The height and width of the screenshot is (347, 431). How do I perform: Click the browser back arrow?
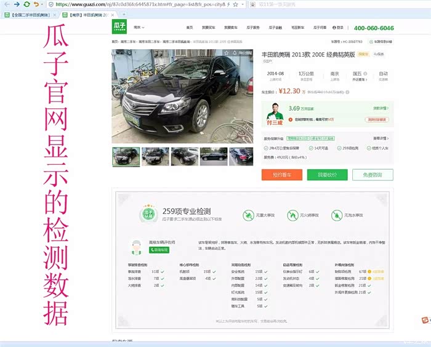(7, 4)
